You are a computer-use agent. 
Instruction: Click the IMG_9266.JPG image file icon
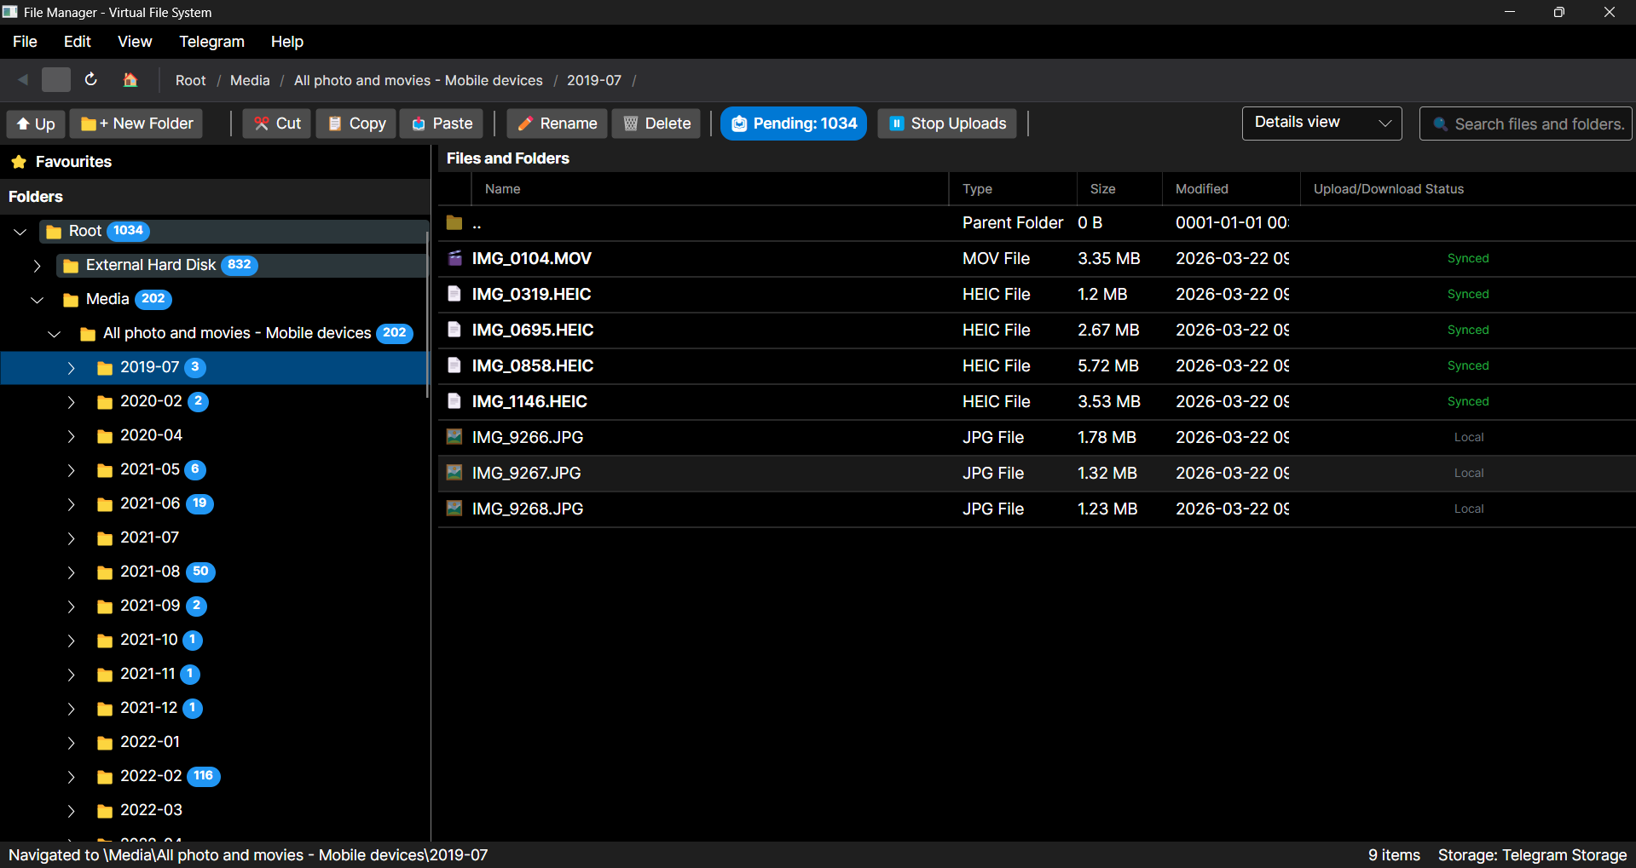(x=454, y=437)
